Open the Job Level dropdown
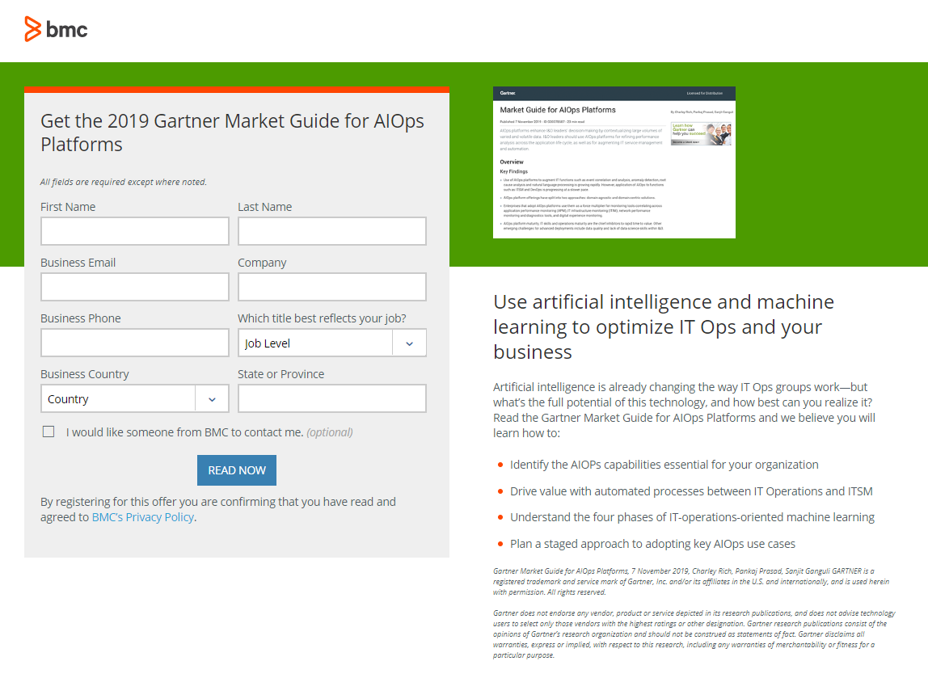 pyautogui.click(x=332, y=343)
